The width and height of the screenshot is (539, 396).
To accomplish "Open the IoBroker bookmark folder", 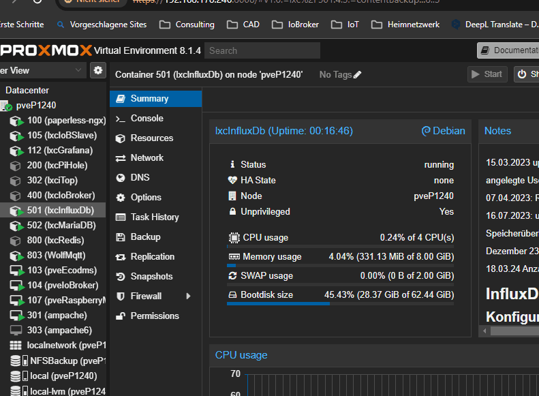I will [295, 25].
